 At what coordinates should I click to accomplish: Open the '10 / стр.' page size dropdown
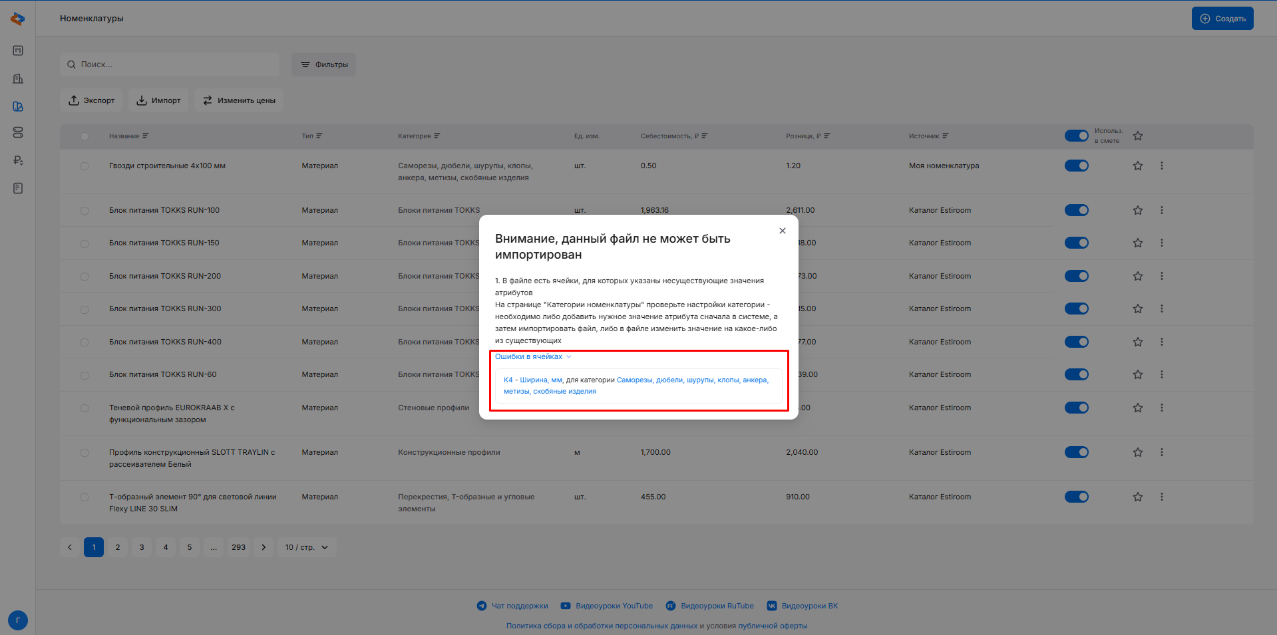307,547
